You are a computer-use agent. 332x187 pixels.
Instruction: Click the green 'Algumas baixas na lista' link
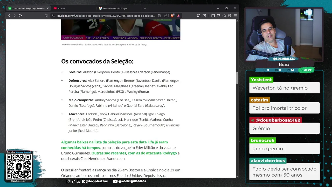114,145
